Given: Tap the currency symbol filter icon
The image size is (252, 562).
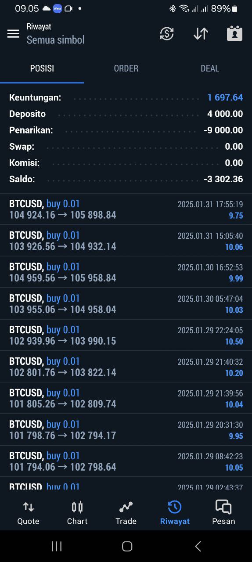Looking at the screenshot, I should click(167, 34).
